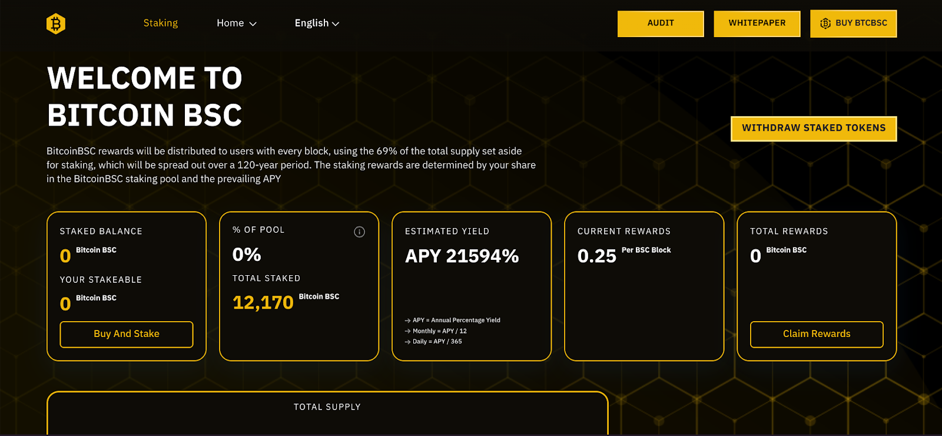The width and height of the screenshot is (942, 436).
Task: Click Withdraw Staked Tokens button
Action: point(814,128)
